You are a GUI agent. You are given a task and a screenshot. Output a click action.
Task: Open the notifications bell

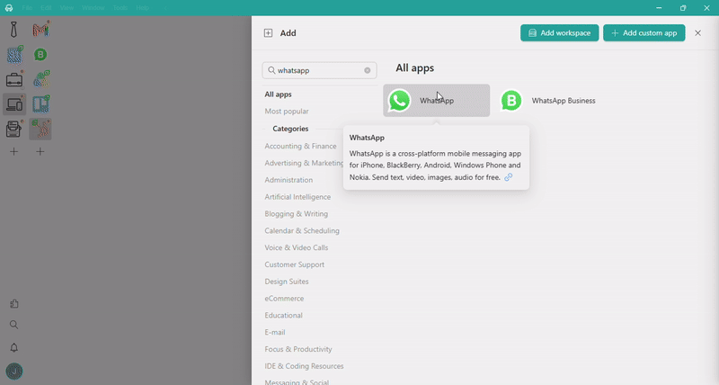[14, 347]
